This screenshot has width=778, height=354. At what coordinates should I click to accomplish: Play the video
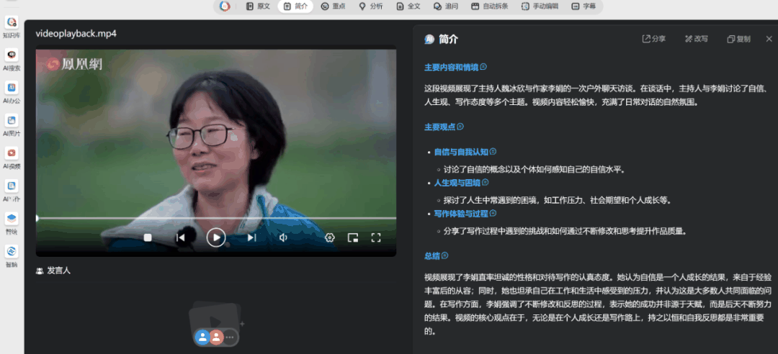point(216,237)
